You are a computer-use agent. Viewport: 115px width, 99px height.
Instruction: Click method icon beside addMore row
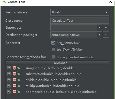(x=14, y=92)
